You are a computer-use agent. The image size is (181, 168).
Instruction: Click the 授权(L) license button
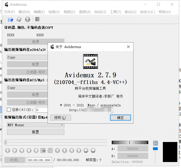61,118
